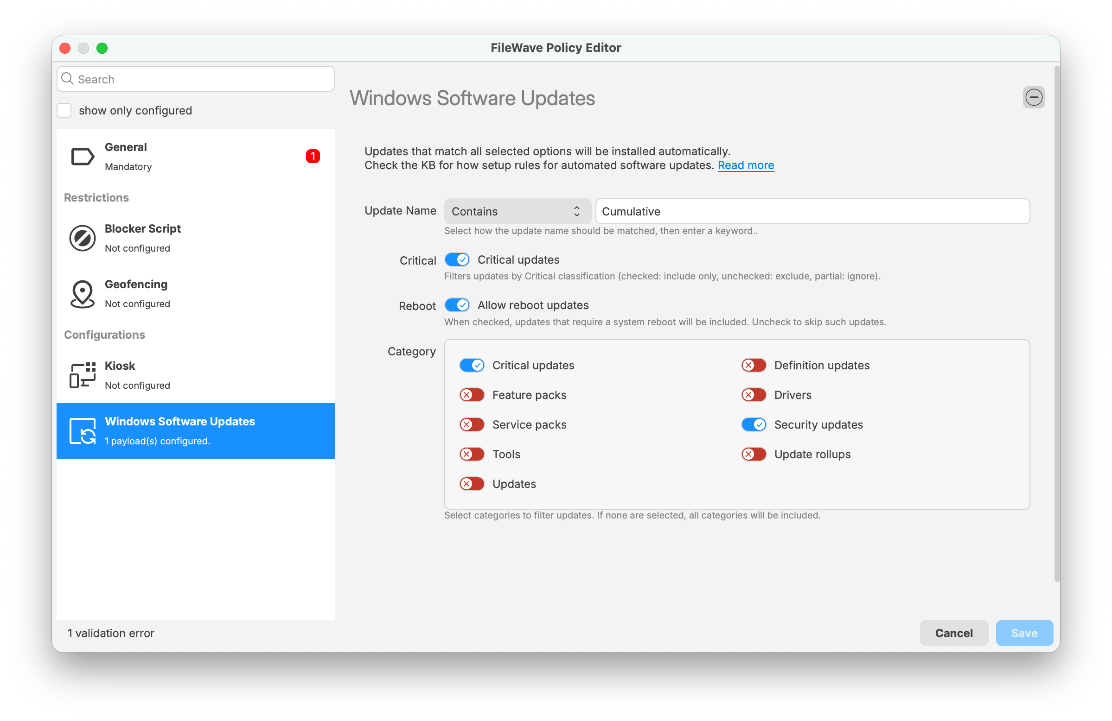Enable the Tools category toggle
The height and width of the screenshot is (721, 1112).
pos(472,455)
